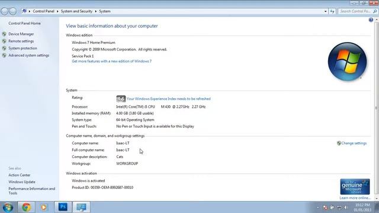379x213 pixels.
Task: Click the shield icon beside Remote settings
Action: click(x=4, y=41)
